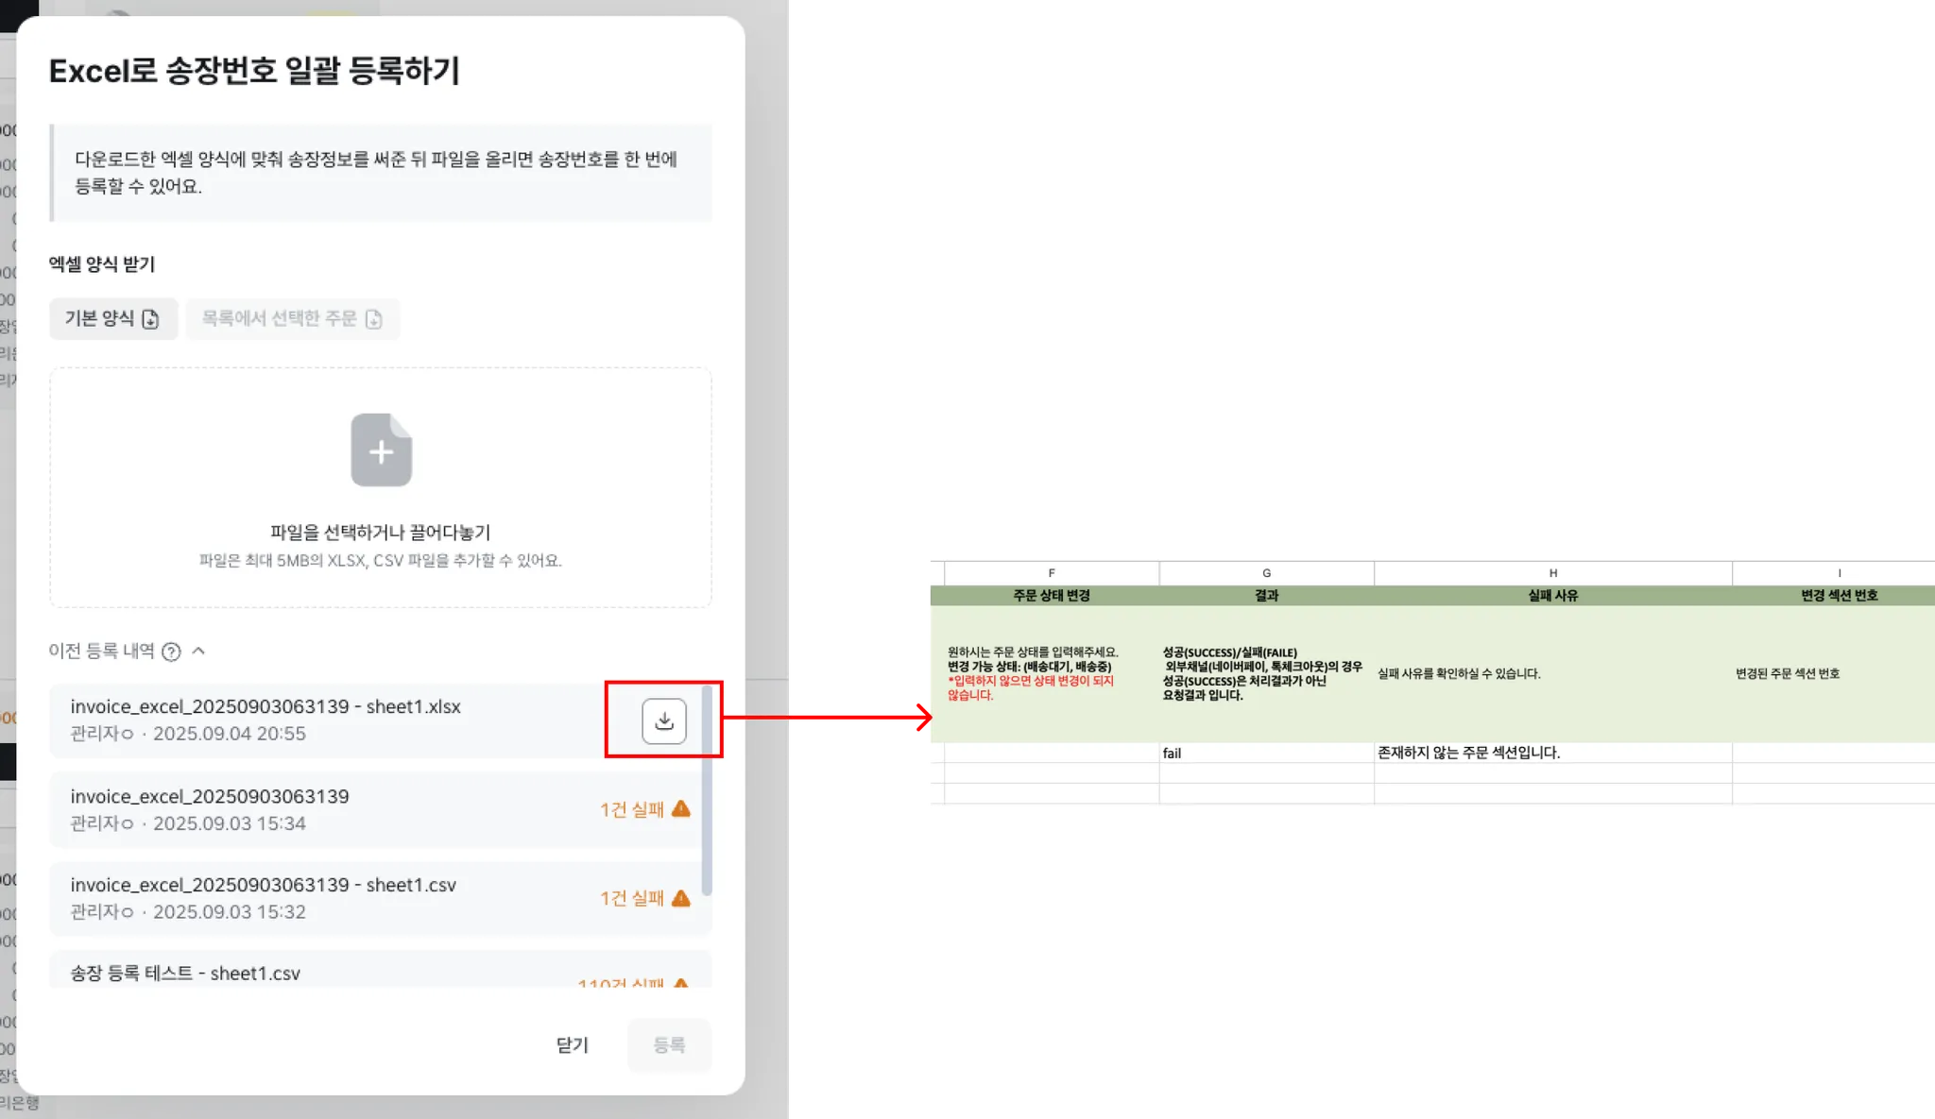Click warning triangle on 2025.09.03 15:34 entry
This screenshot has height=1119, width=1935.
681,809
